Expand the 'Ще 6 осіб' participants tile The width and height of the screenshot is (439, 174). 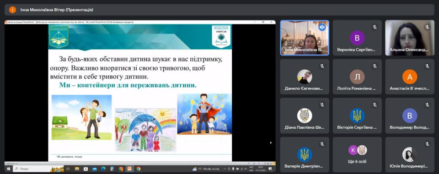[x=357, y=154]
